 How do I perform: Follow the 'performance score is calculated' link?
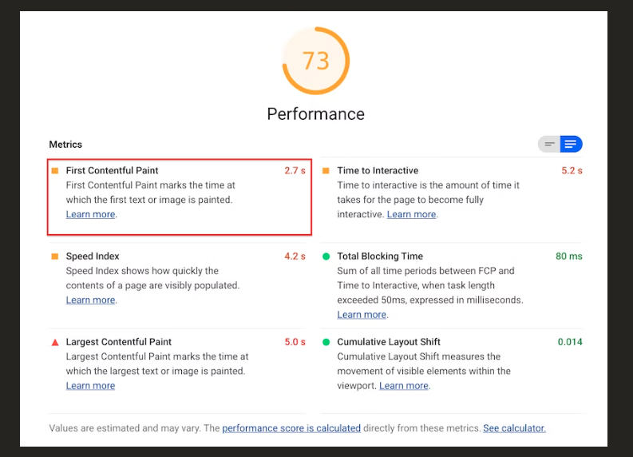(x=291, y=428)
